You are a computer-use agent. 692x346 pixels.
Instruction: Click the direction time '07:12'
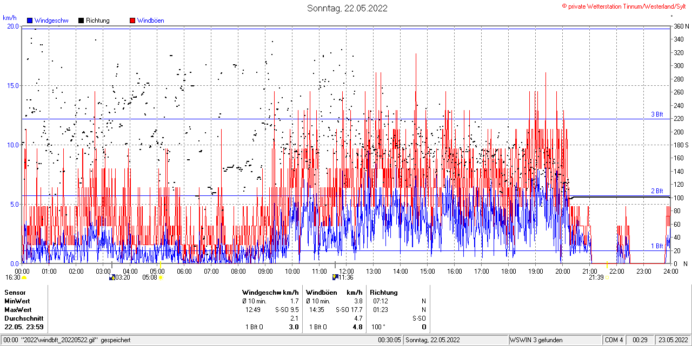click(x=381, y=301)
